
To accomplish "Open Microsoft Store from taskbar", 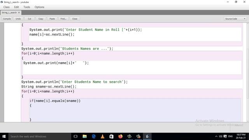I will [112, 136].
